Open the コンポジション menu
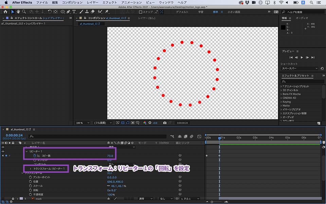 (x=72, y=2)
